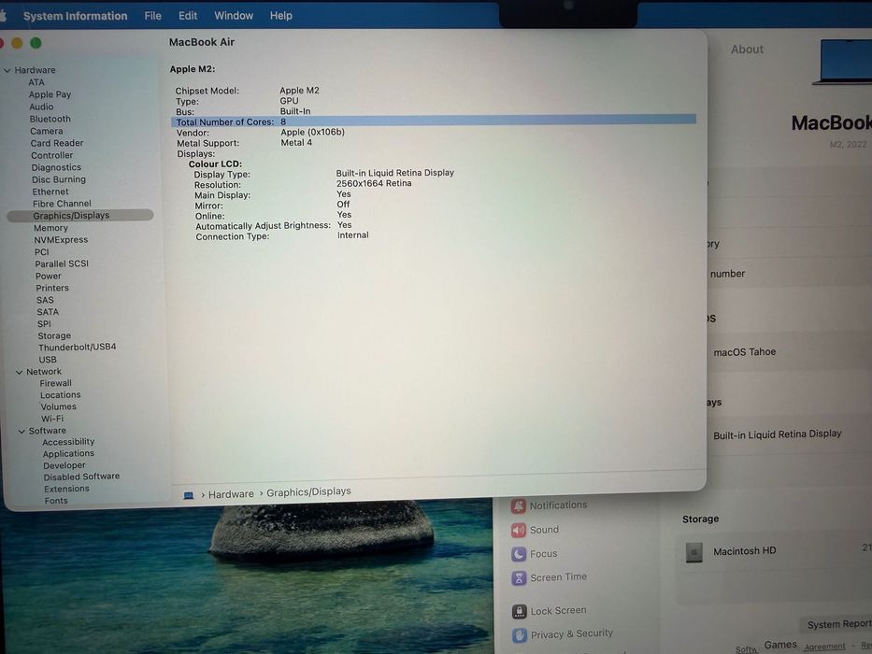This screenshot has height=654, width=872.
Task: Select Printers in the sidebar
Action: click(x=52, y=288)
